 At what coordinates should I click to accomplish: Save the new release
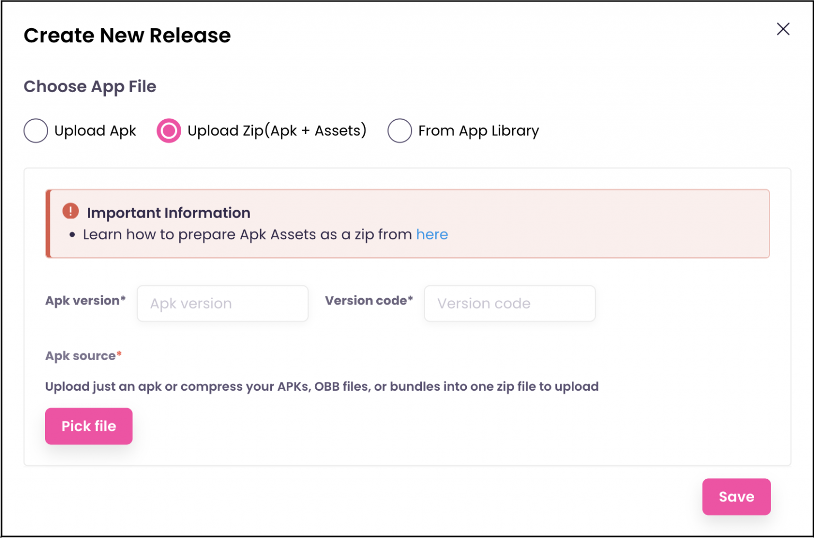[736, 497]
